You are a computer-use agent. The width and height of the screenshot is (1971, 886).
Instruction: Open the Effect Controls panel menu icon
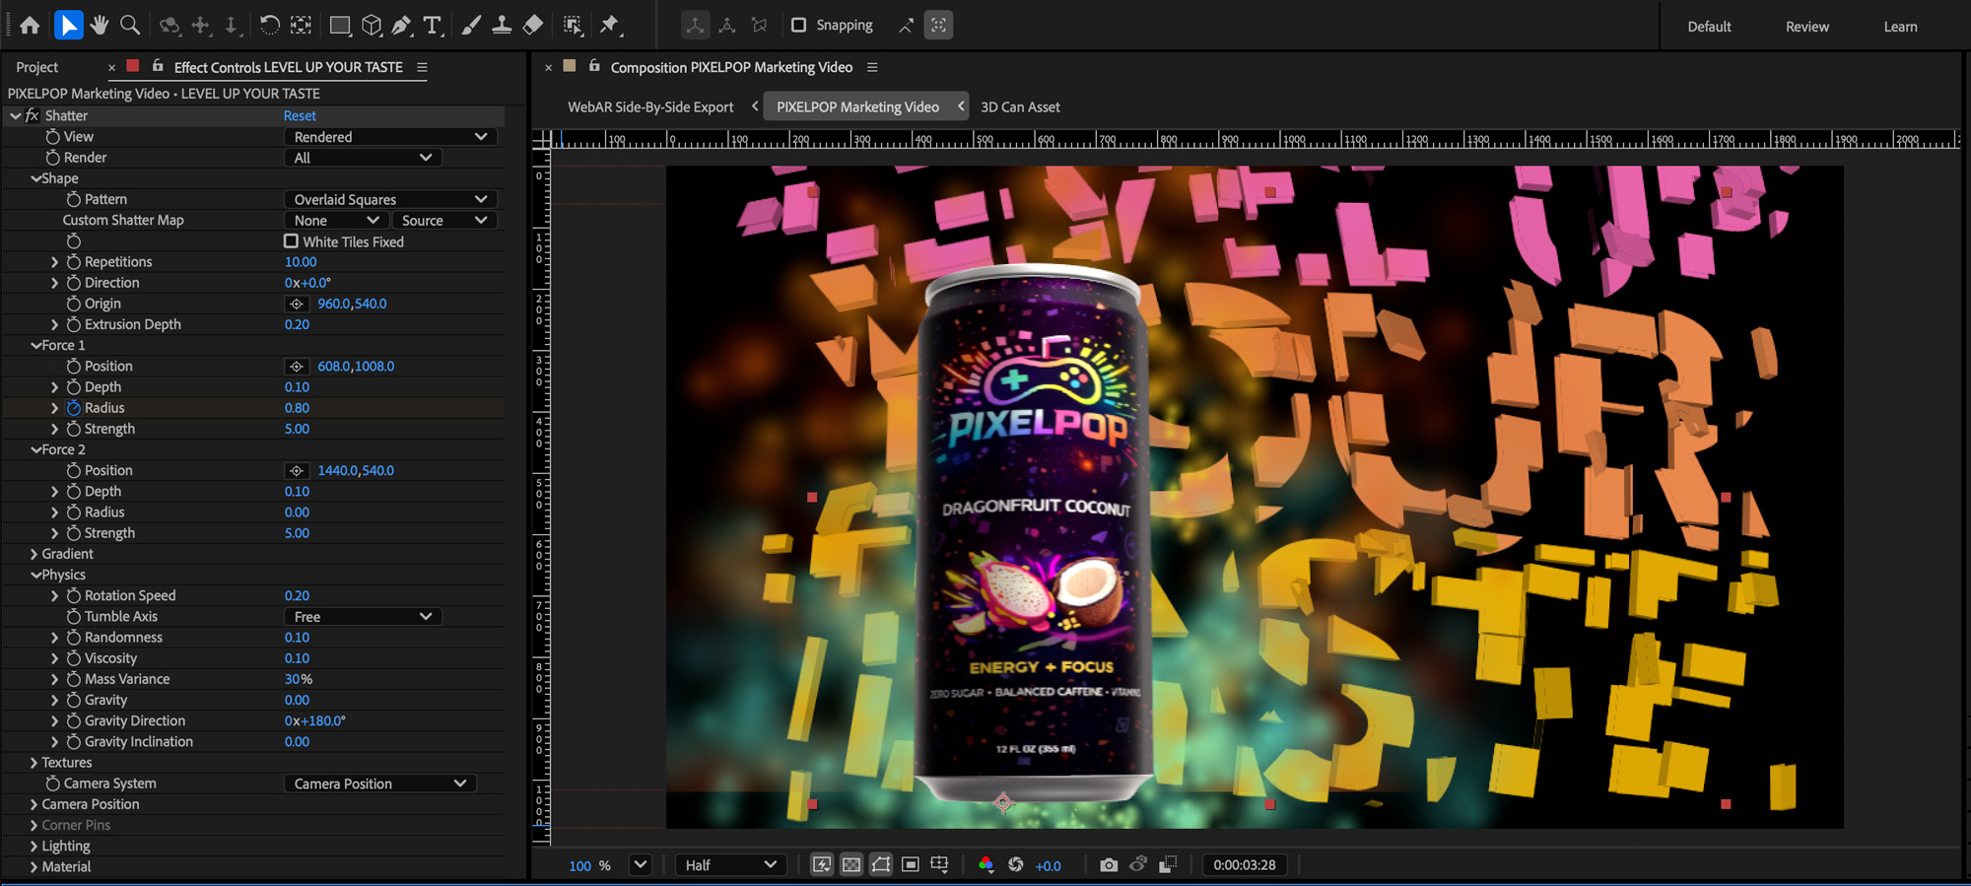(x=422, y=67)
